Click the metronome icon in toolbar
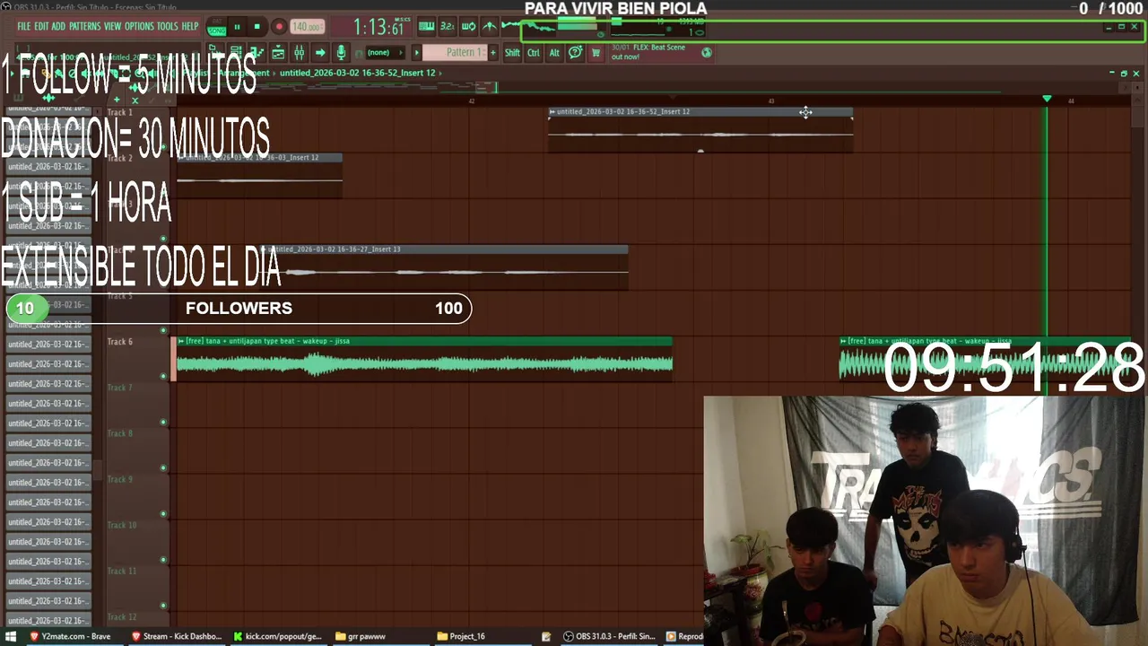Viewport: 1148px width, 646px height. (x=490, y=26)
